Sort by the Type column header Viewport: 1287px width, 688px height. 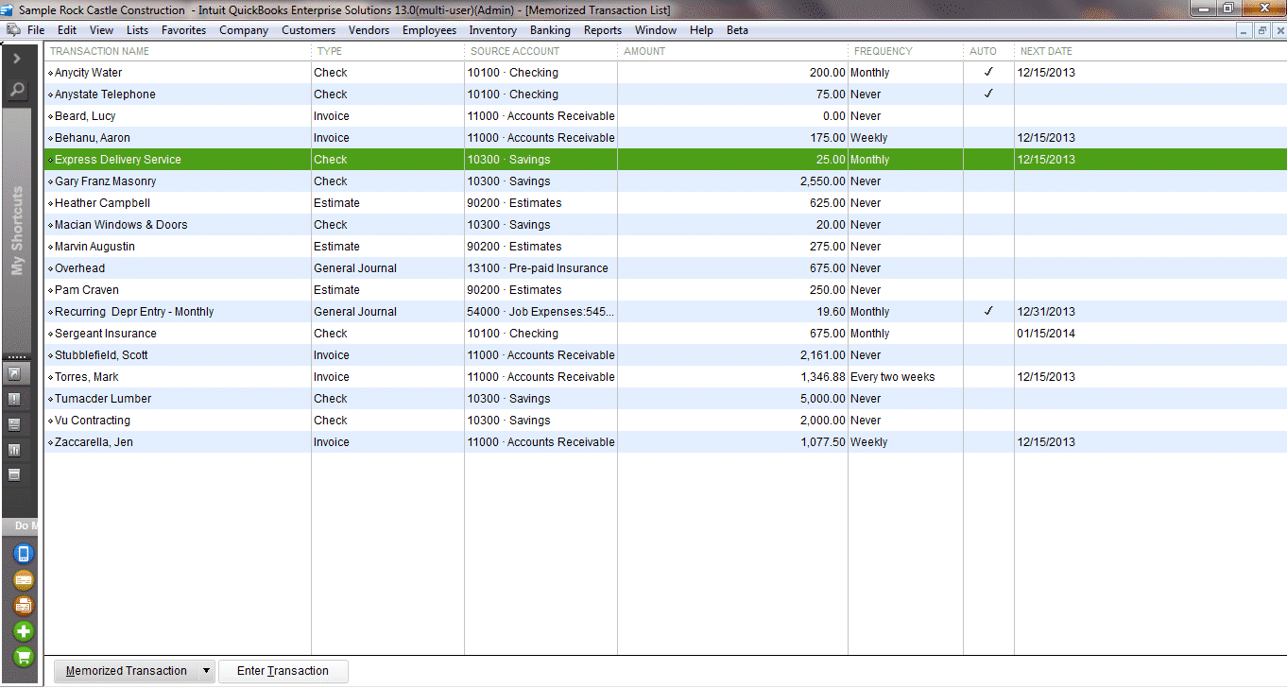click(x=387, y=51)
